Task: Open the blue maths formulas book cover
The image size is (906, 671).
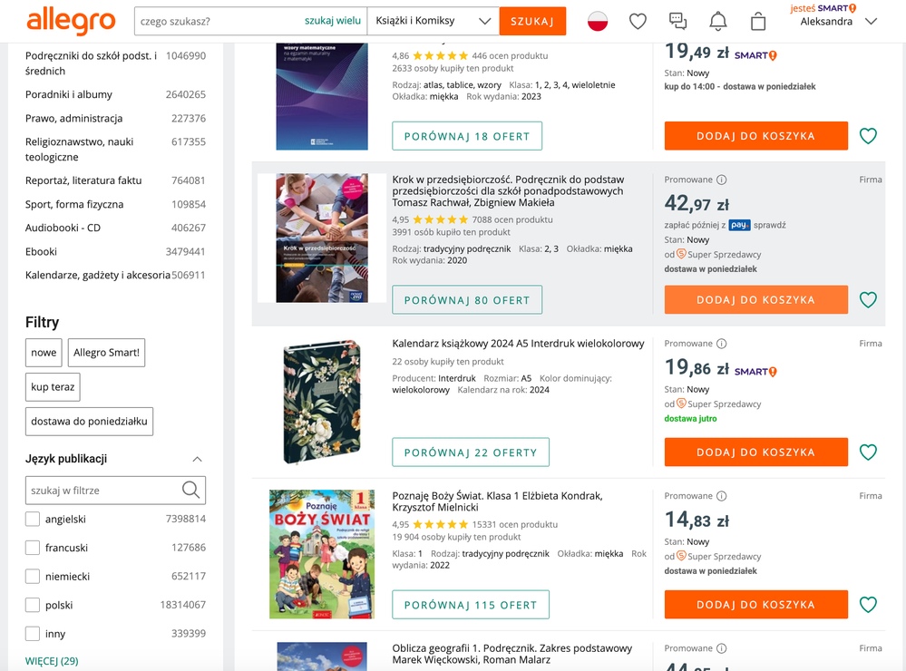Action: tap(322, 96)
